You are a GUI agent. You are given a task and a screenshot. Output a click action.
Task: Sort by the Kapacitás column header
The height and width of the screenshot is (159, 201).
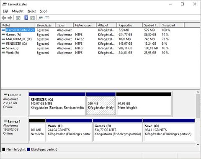pos(130,25)
